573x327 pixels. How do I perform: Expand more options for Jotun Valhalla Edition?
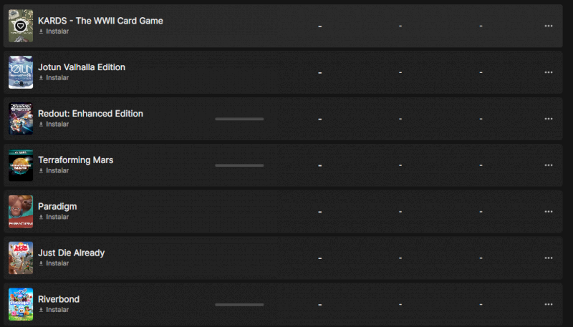[x=549, y=72]
